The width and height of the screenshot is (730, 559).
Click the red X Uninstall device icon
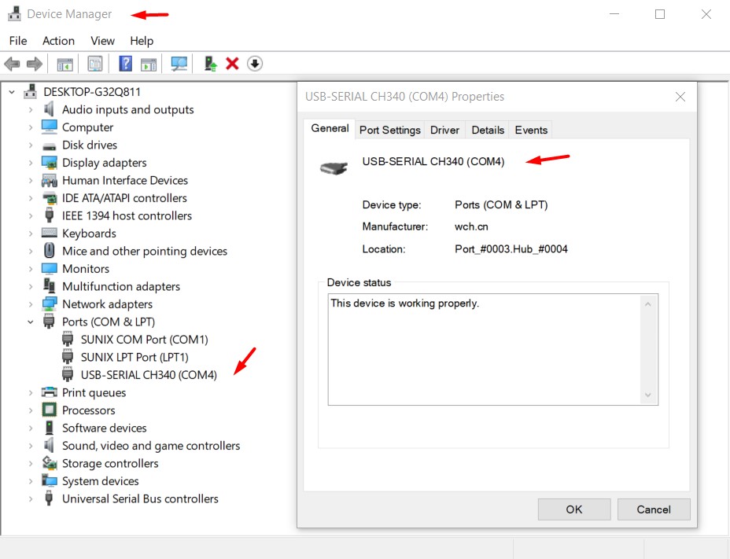232,64
